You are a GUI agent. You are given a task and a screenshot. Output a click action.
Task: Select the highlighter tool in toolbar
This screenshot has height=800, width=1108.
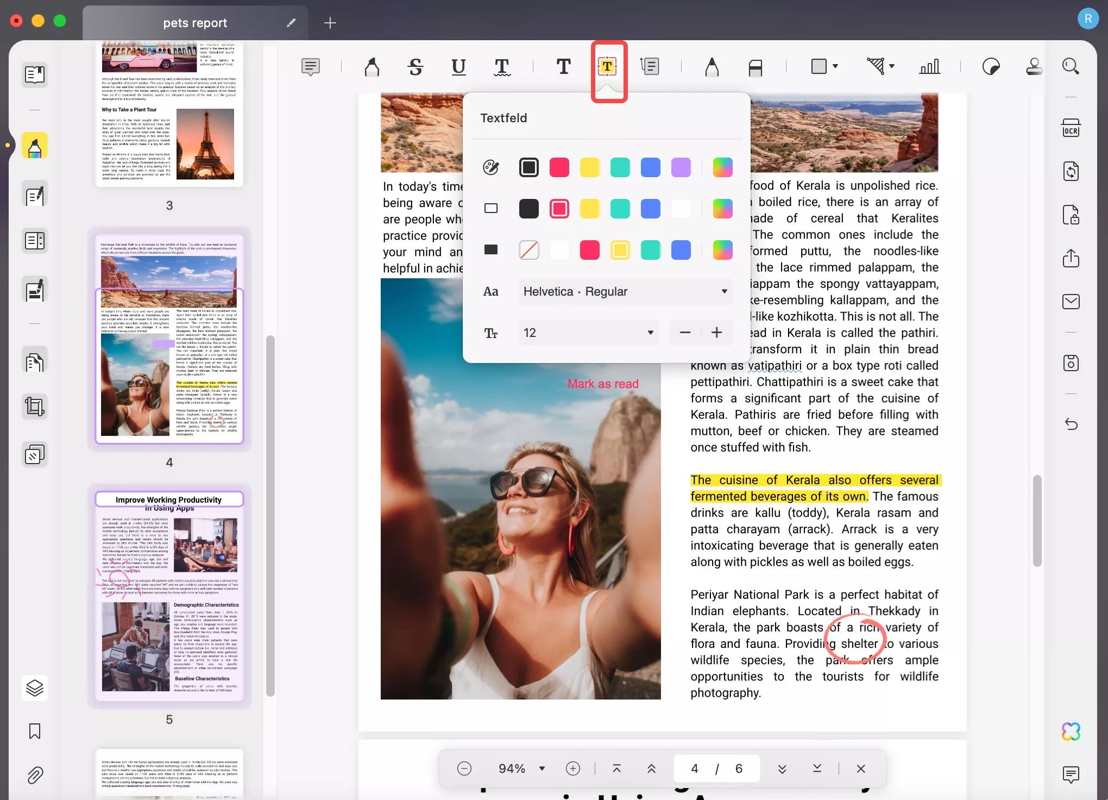[x=372, y=67]
